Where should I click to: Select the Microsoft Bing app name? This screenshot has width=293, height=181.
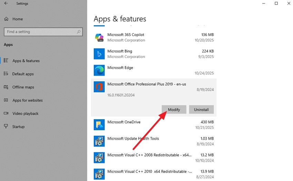[120, 51]
